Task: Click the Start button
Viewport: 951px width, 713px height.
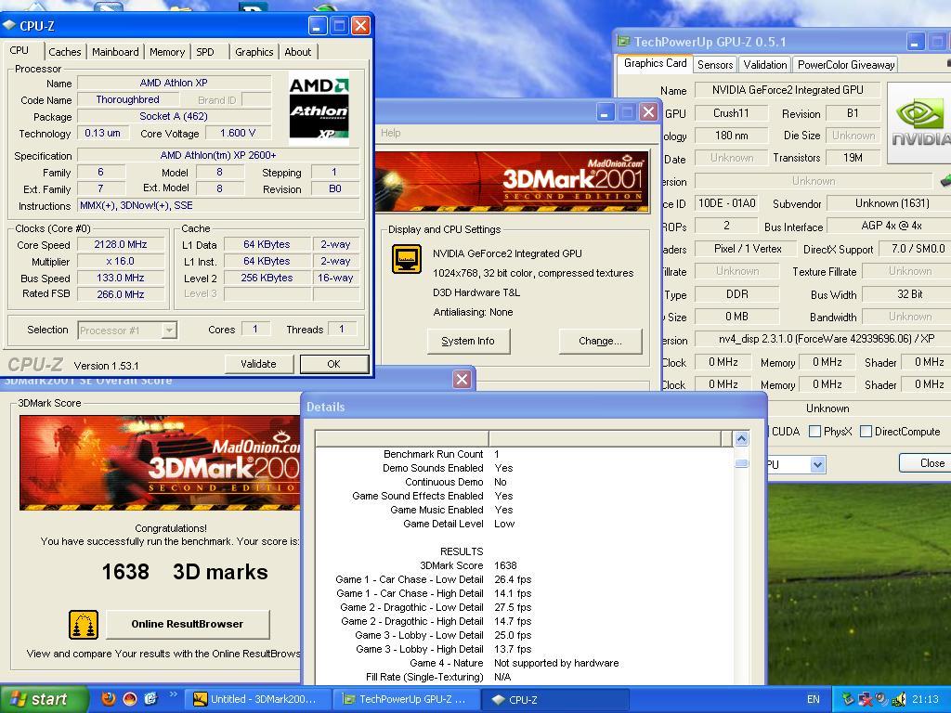Action: pyautogui.click(x=43, y=699)
